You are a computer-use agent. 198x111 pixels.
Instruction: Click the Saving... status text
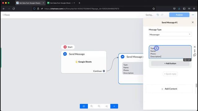149,15
